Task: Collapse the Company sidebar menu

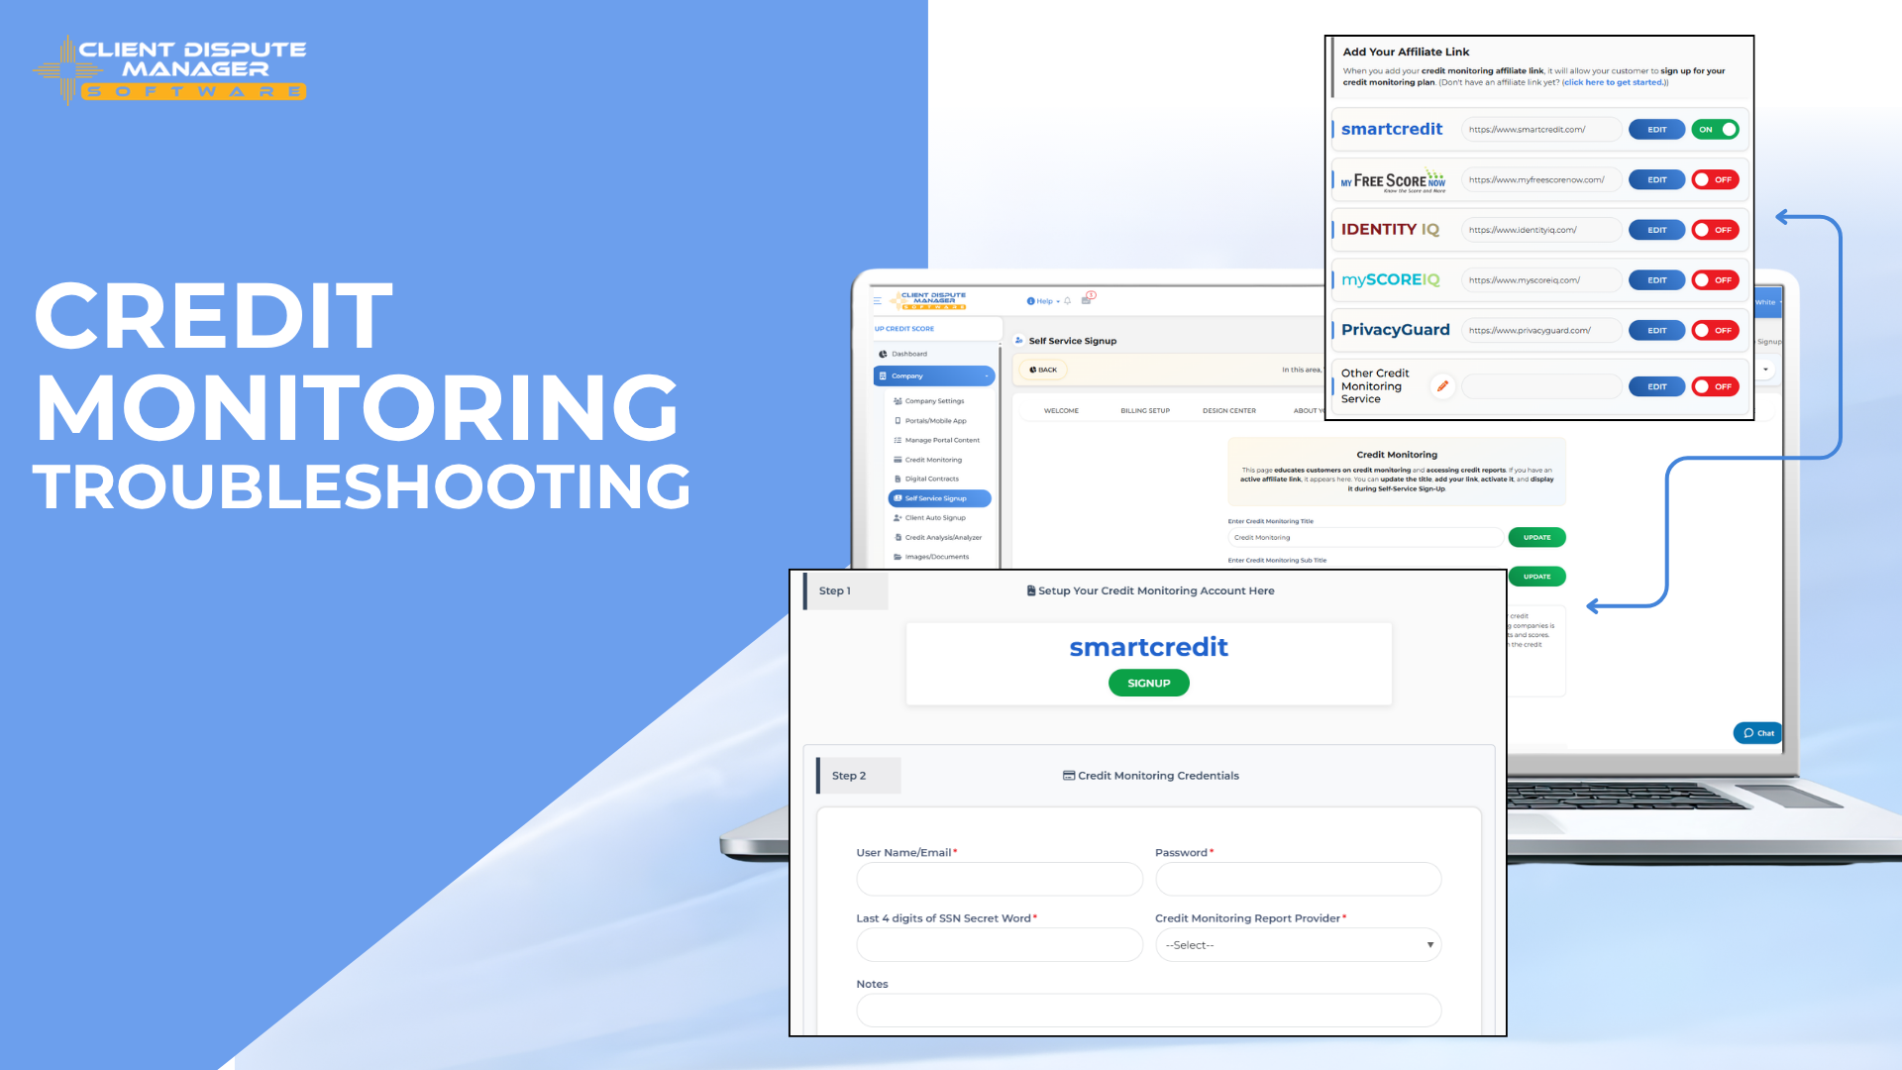Action: click(x=933, y=376)
